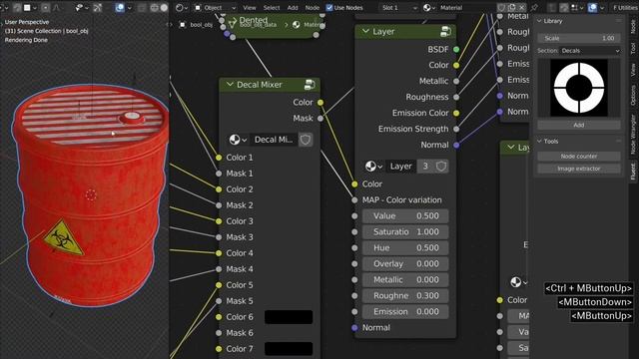
Task: Click the Roughness 0.300 slider field
Action: coord(405,296)
